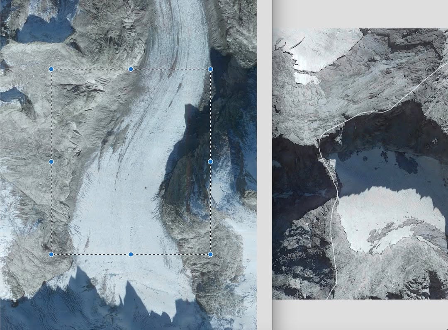Image resolution: width=448 pixels, height=330 pixels.
Task: Select the middle-right edge crop handle
Action: pyautogui.click(x=211, y=162)
